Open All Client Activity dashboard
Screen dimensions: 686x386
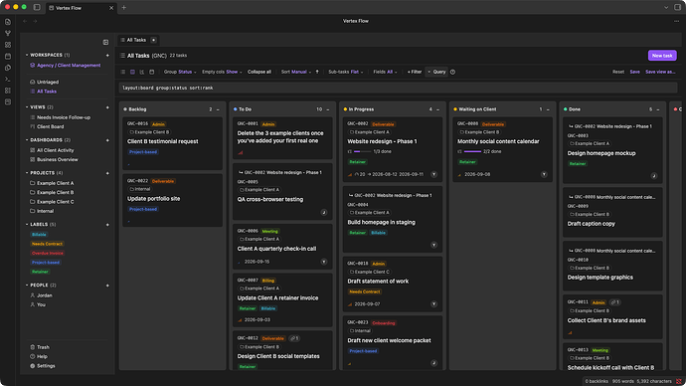tap(55, 150)
